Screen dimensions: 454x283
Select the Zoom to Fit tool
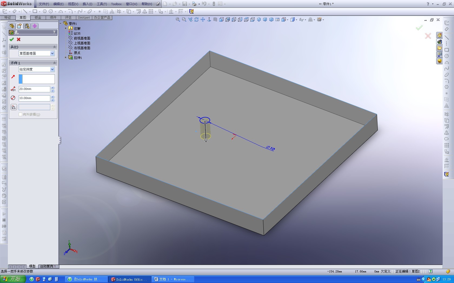(178, 19)
